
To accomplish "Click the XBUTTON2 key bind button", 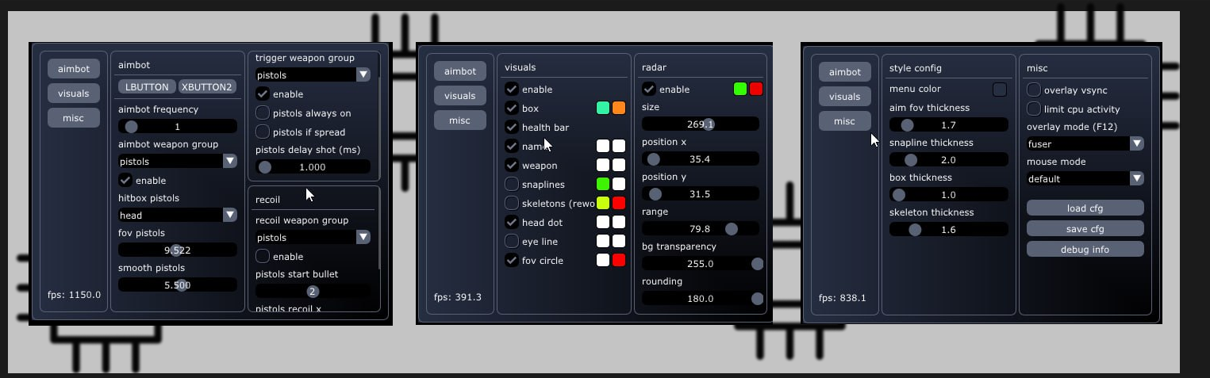I will (207, 87).
